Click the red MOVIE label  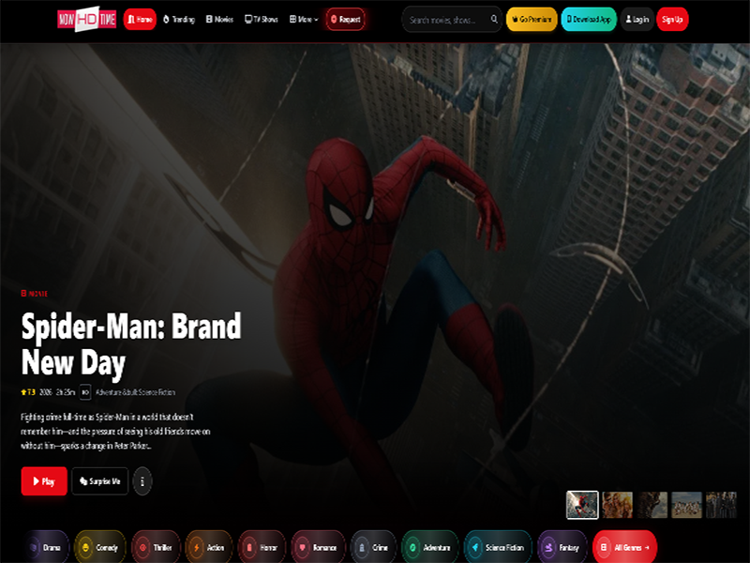pyautogui.click(x=35, y=294)
